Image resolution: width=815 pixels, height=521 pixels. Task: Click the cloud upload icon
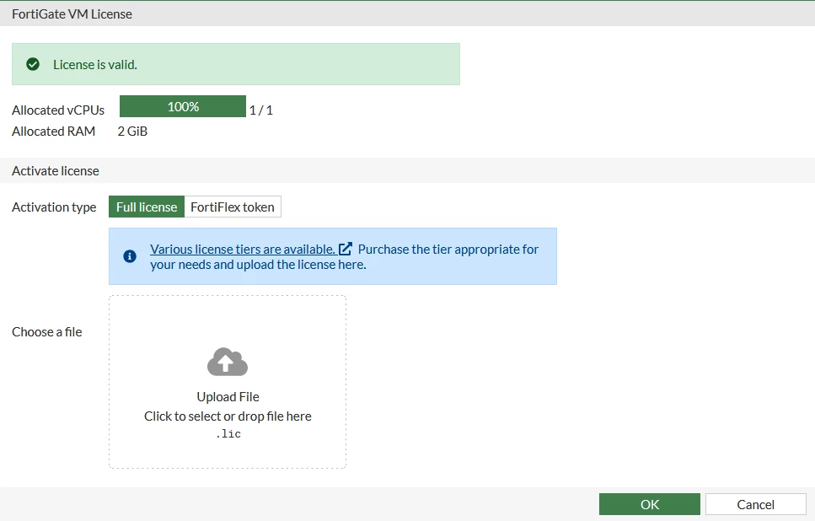point(228,362)
